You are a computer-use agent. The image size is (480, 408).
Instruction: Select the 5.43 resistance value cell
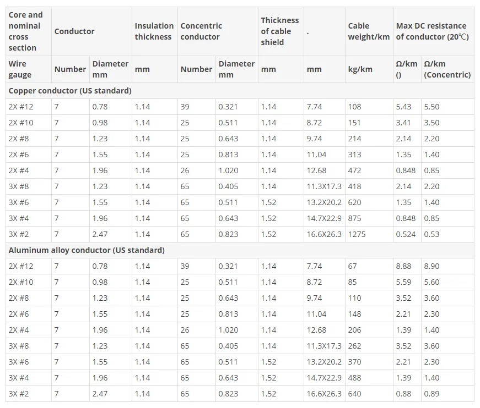[403, 107]
